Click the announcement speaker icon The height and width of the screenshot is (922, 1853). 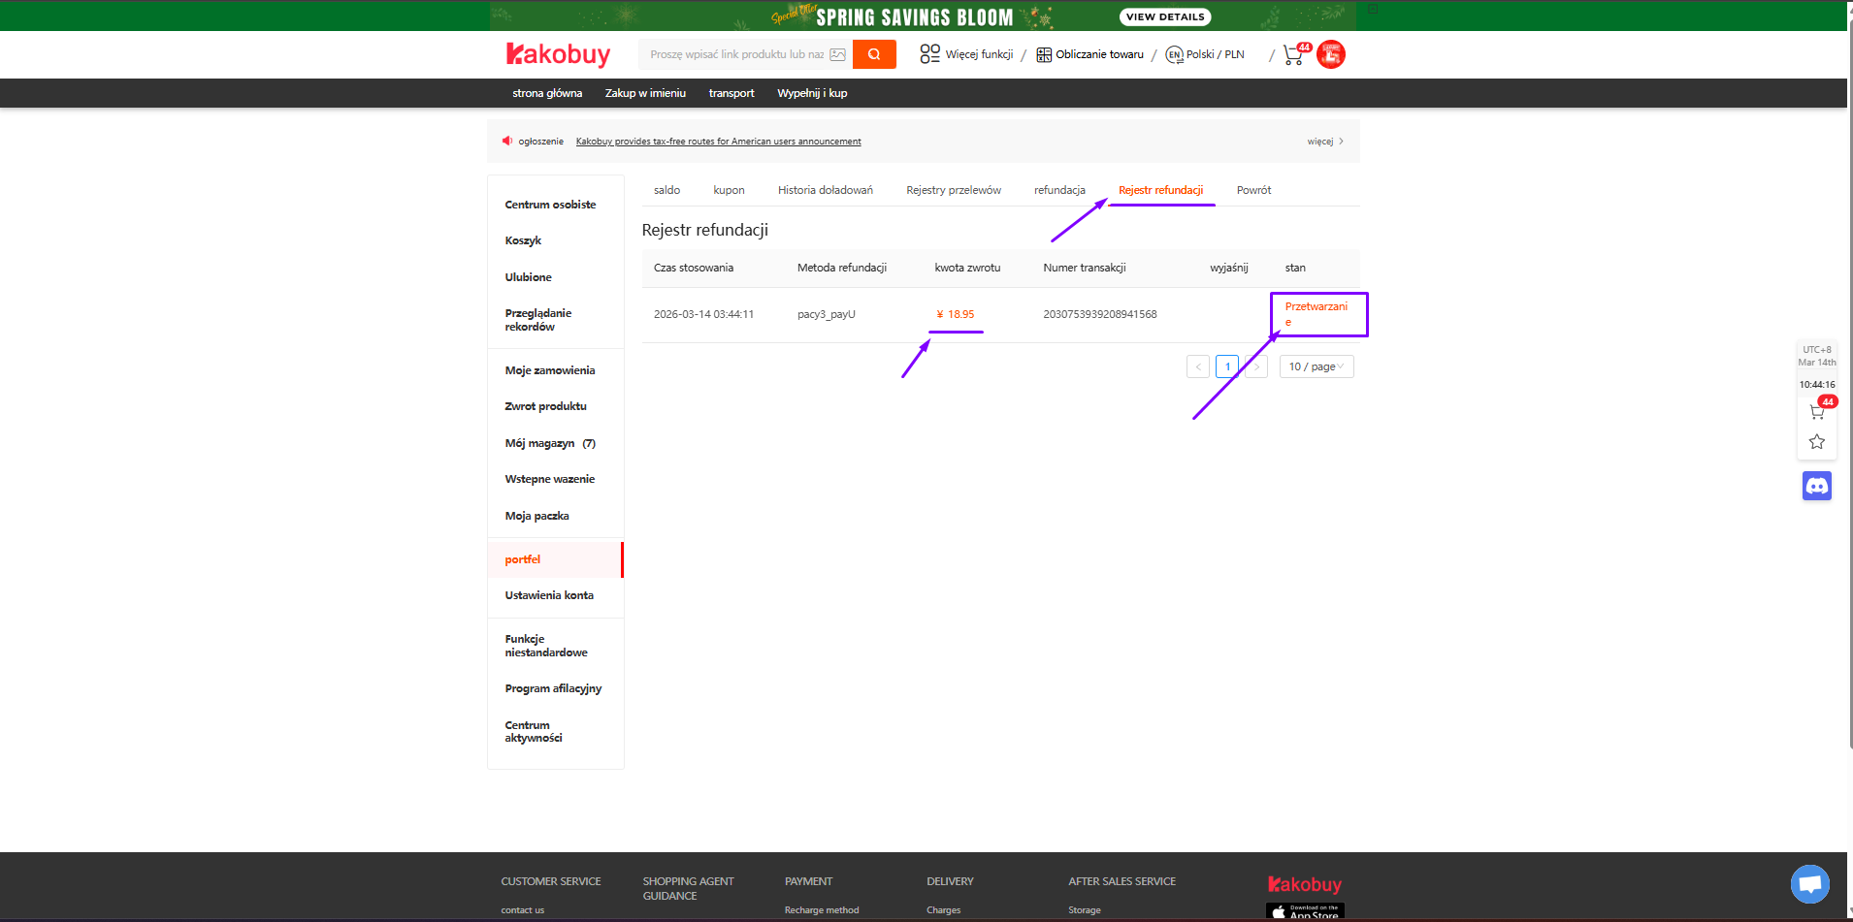click(x=506, y=141)
